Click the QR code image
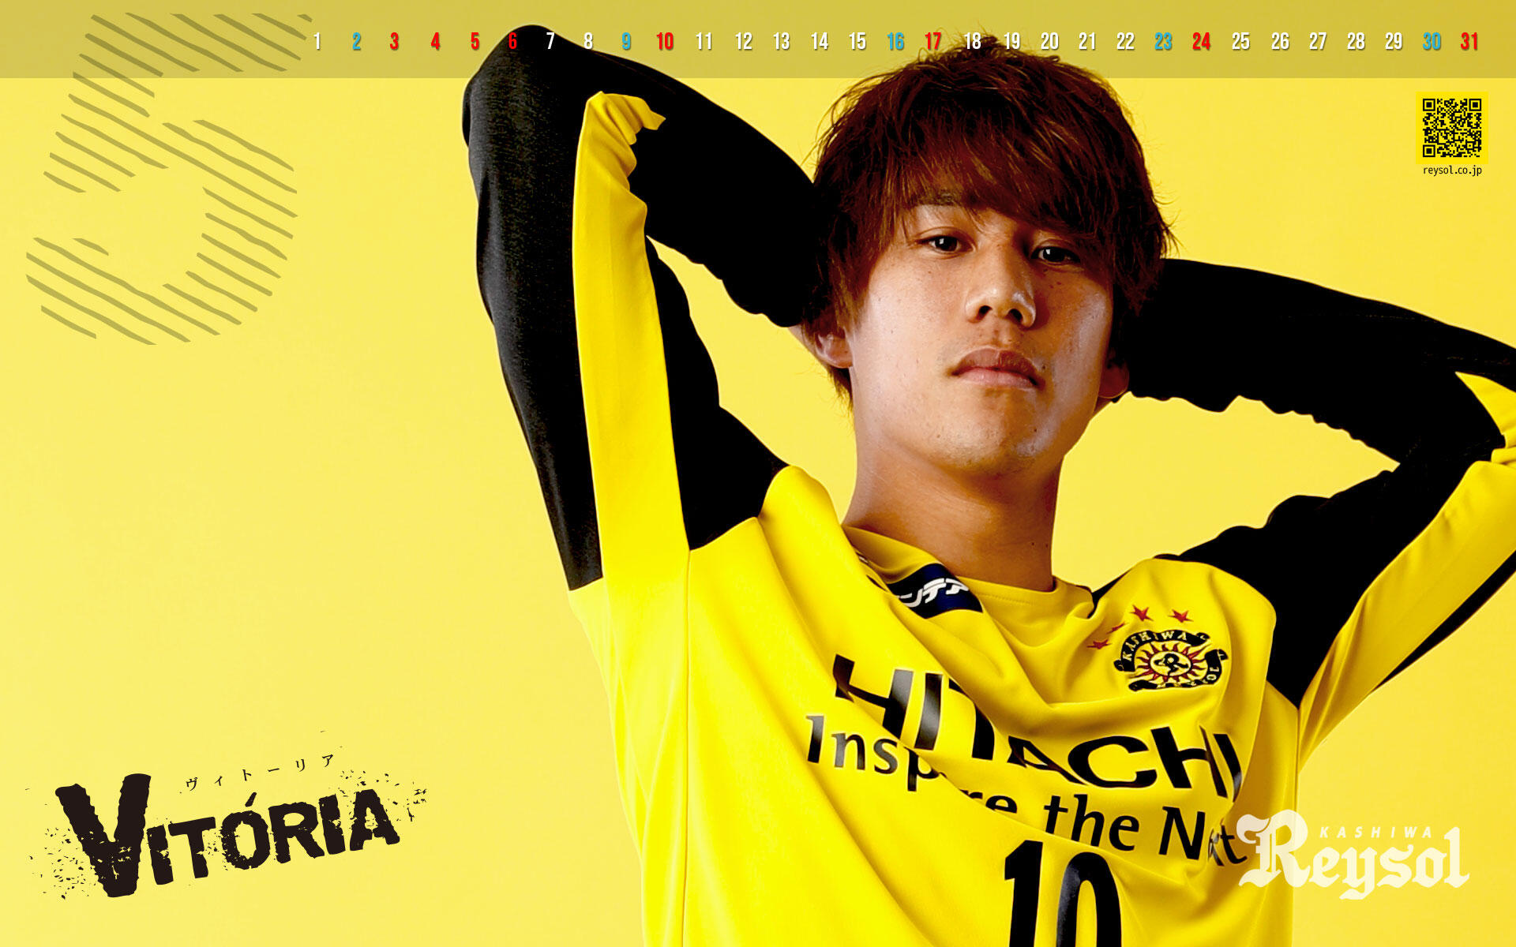 pyautogui.click(x=1452, y=127)
